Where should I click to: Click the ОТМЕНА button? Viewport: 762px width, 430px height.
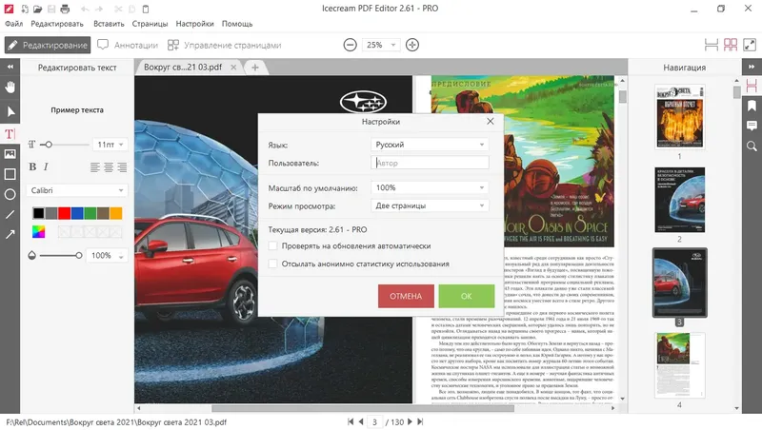[406, 296]
